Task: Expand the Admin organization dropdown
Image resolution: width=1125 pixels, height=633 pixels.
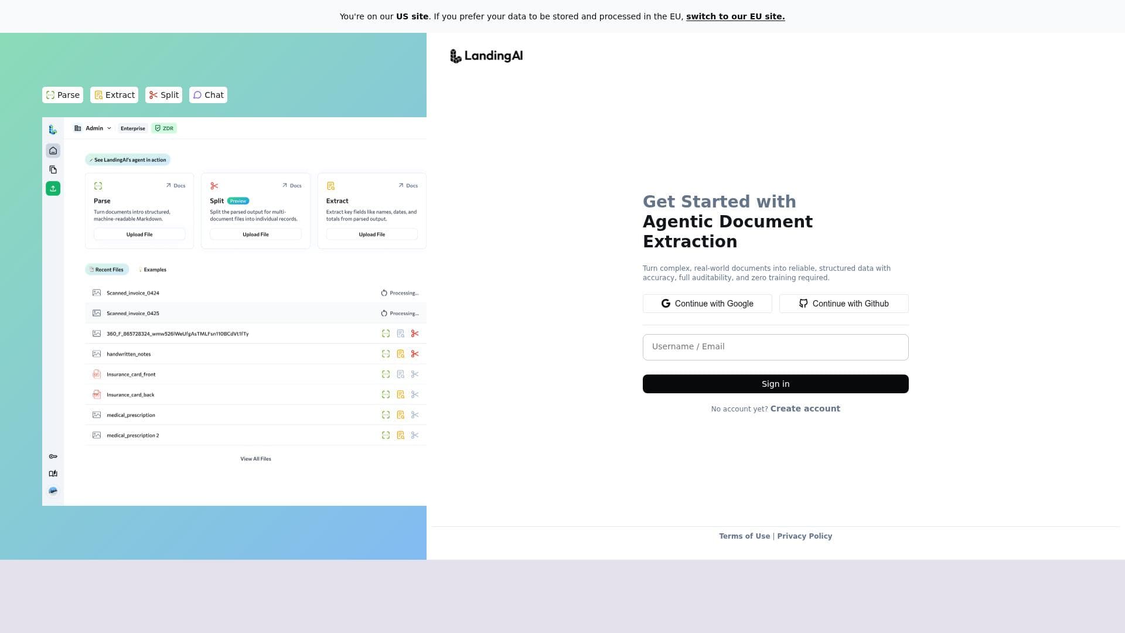Action: point(93,128)
